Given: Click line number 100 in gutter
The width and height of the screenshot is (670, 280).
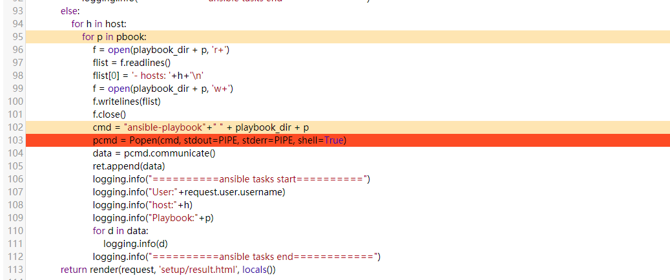Looking at the screenshot, I should (16, 102).
